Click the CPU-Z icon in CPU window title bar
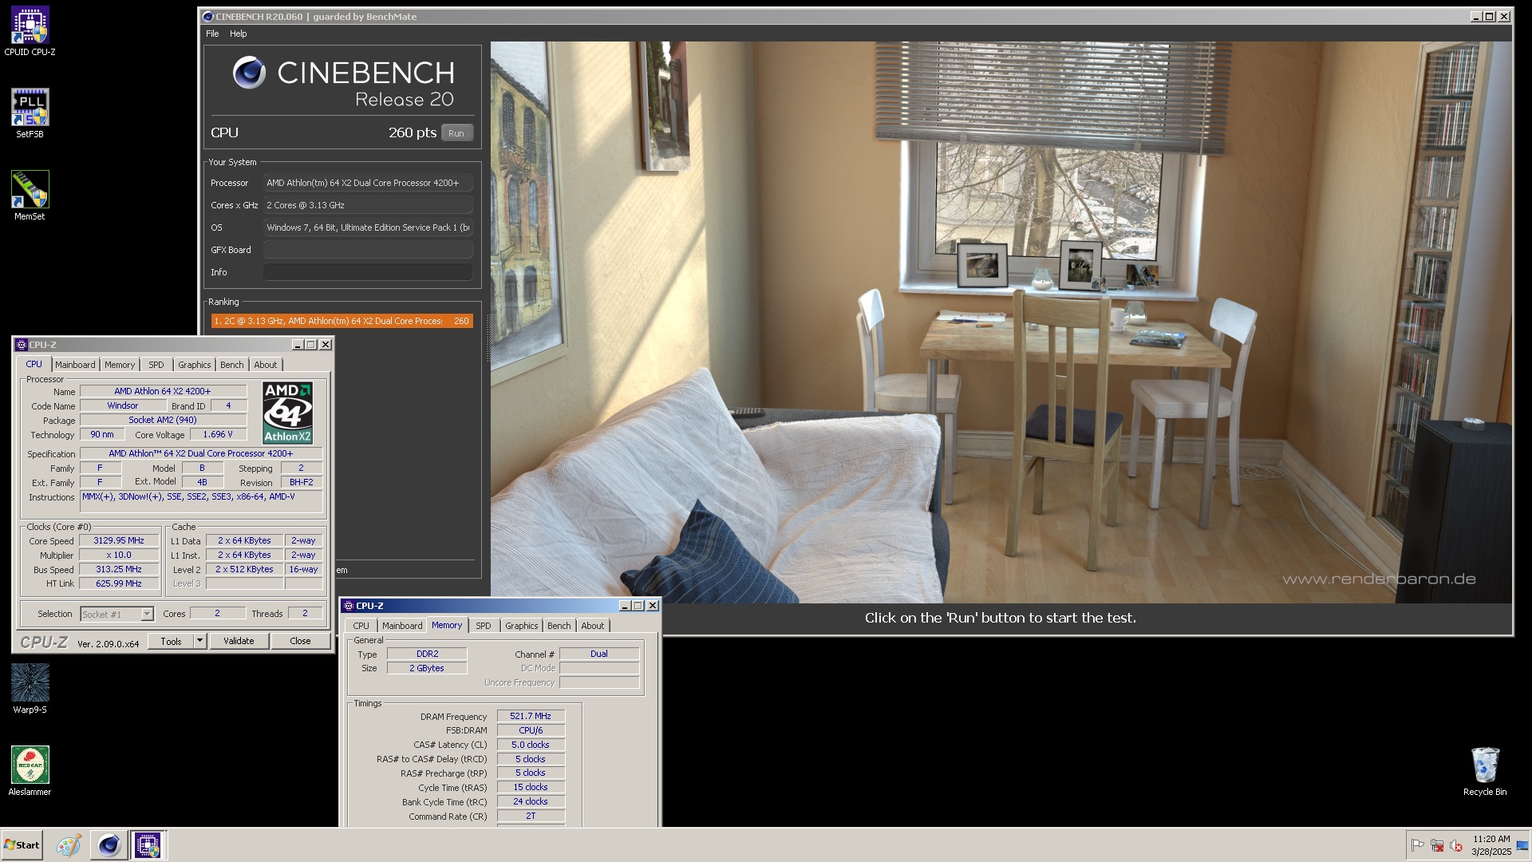The image size is (1532, 862). [22, 345]
